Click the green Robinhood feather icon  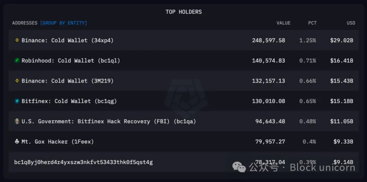point(17,61)
